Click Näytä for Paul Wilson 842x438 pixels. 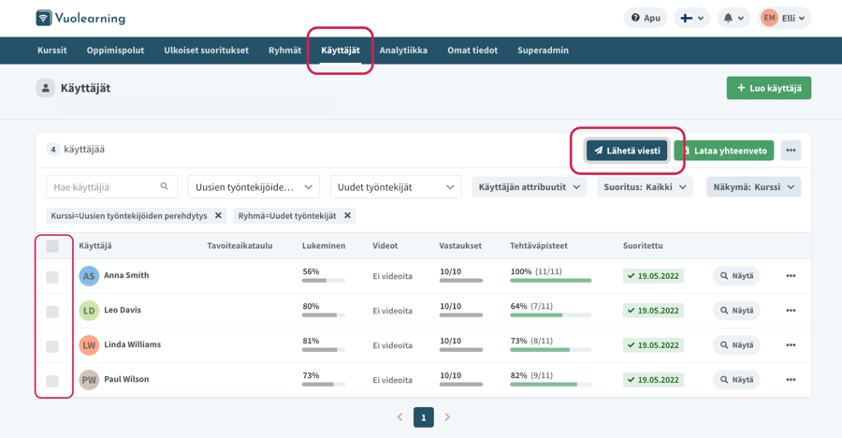click(736, 379)
